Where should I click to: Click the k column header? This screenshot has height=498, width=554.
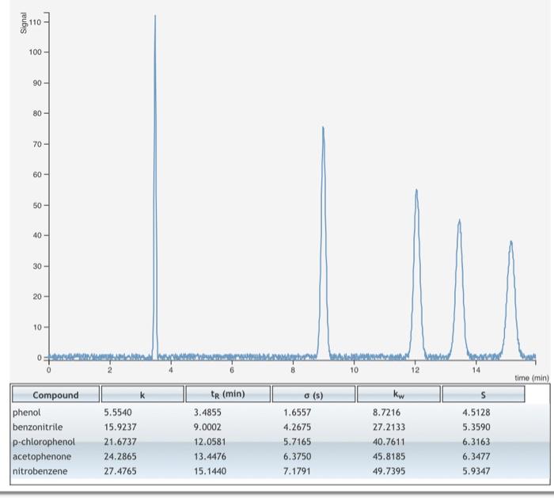(x=142, y=394)
